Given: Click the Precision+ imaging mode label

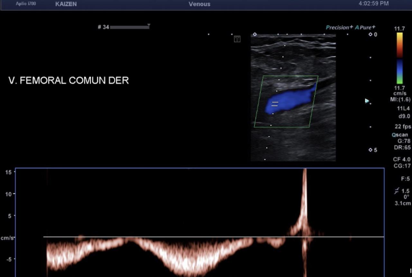Looking at the screenshot, I should click(337, 28).
